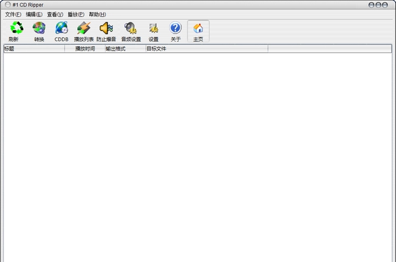396x262 pixels.
Task: Sort by the 标题 column header
Action: point(34,49)
